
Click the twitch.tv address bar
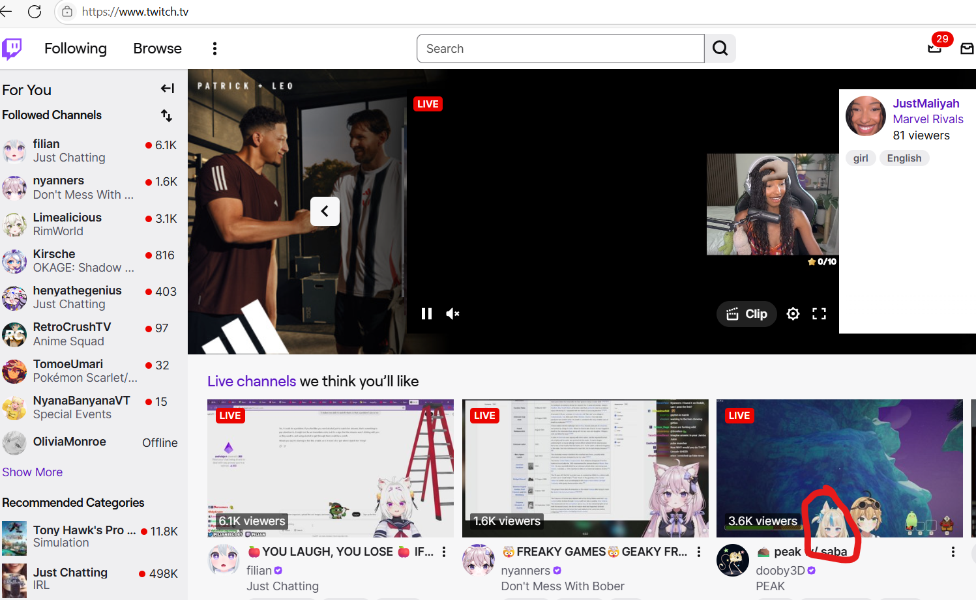[x=515, y=12]
